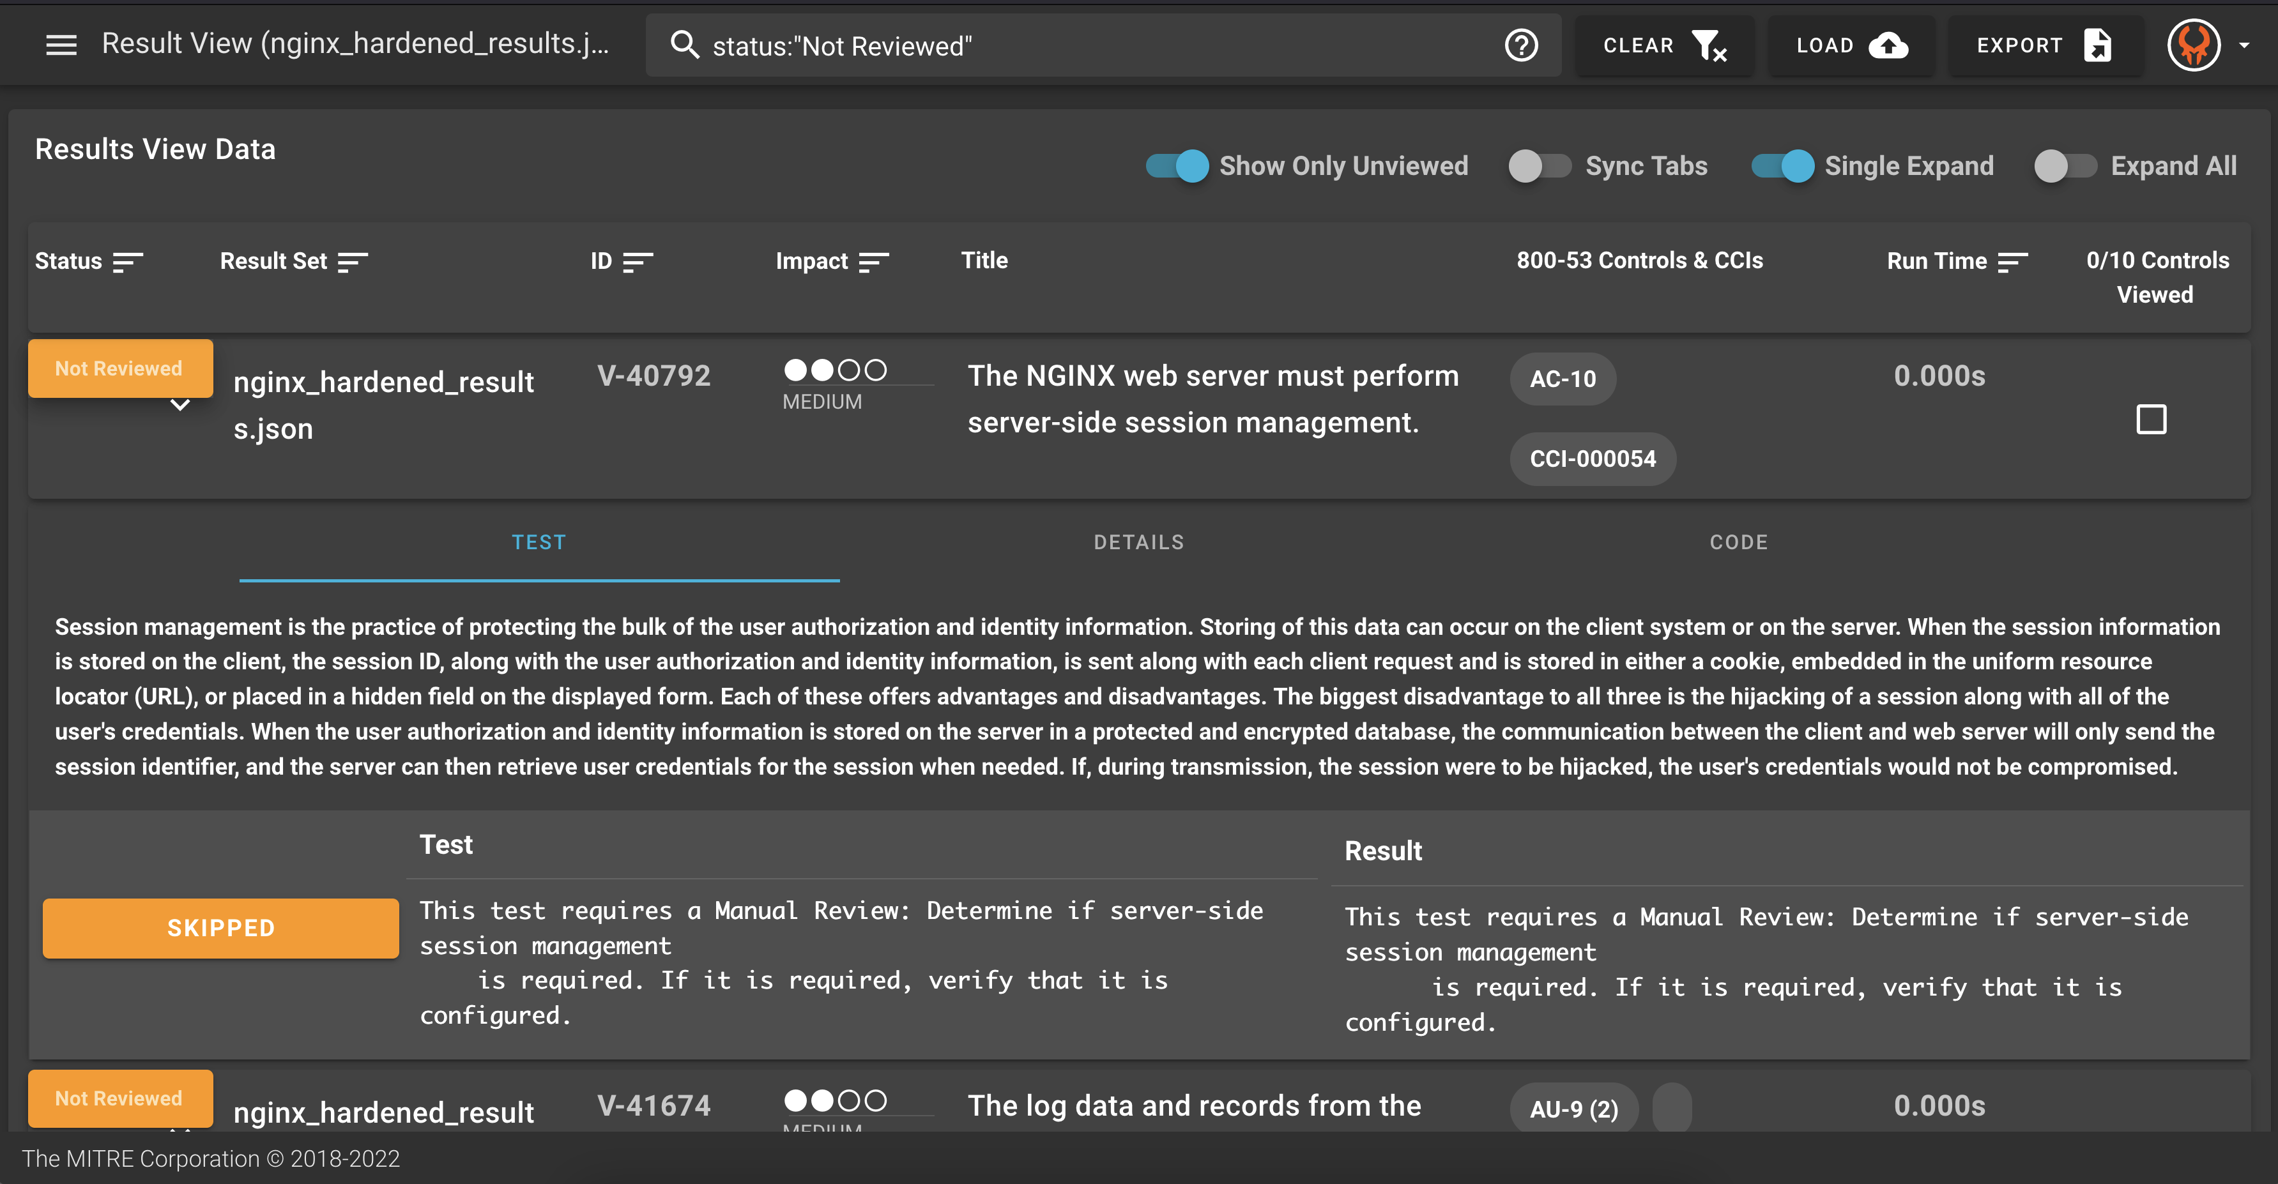The width and height of the screenshot is (2278, 1184).
Task: Sort results by ID column icon
Action: (638, 262)
